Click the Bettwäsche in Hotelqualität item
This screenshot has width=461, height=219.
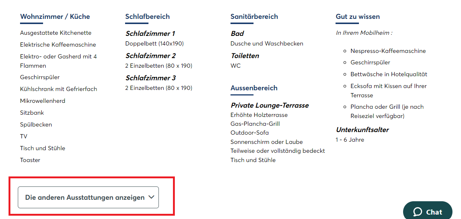(389, 74)
